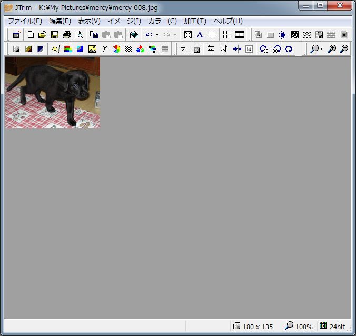
Task: Apply the XOR color operation
Action: click(x=153, y=49)
